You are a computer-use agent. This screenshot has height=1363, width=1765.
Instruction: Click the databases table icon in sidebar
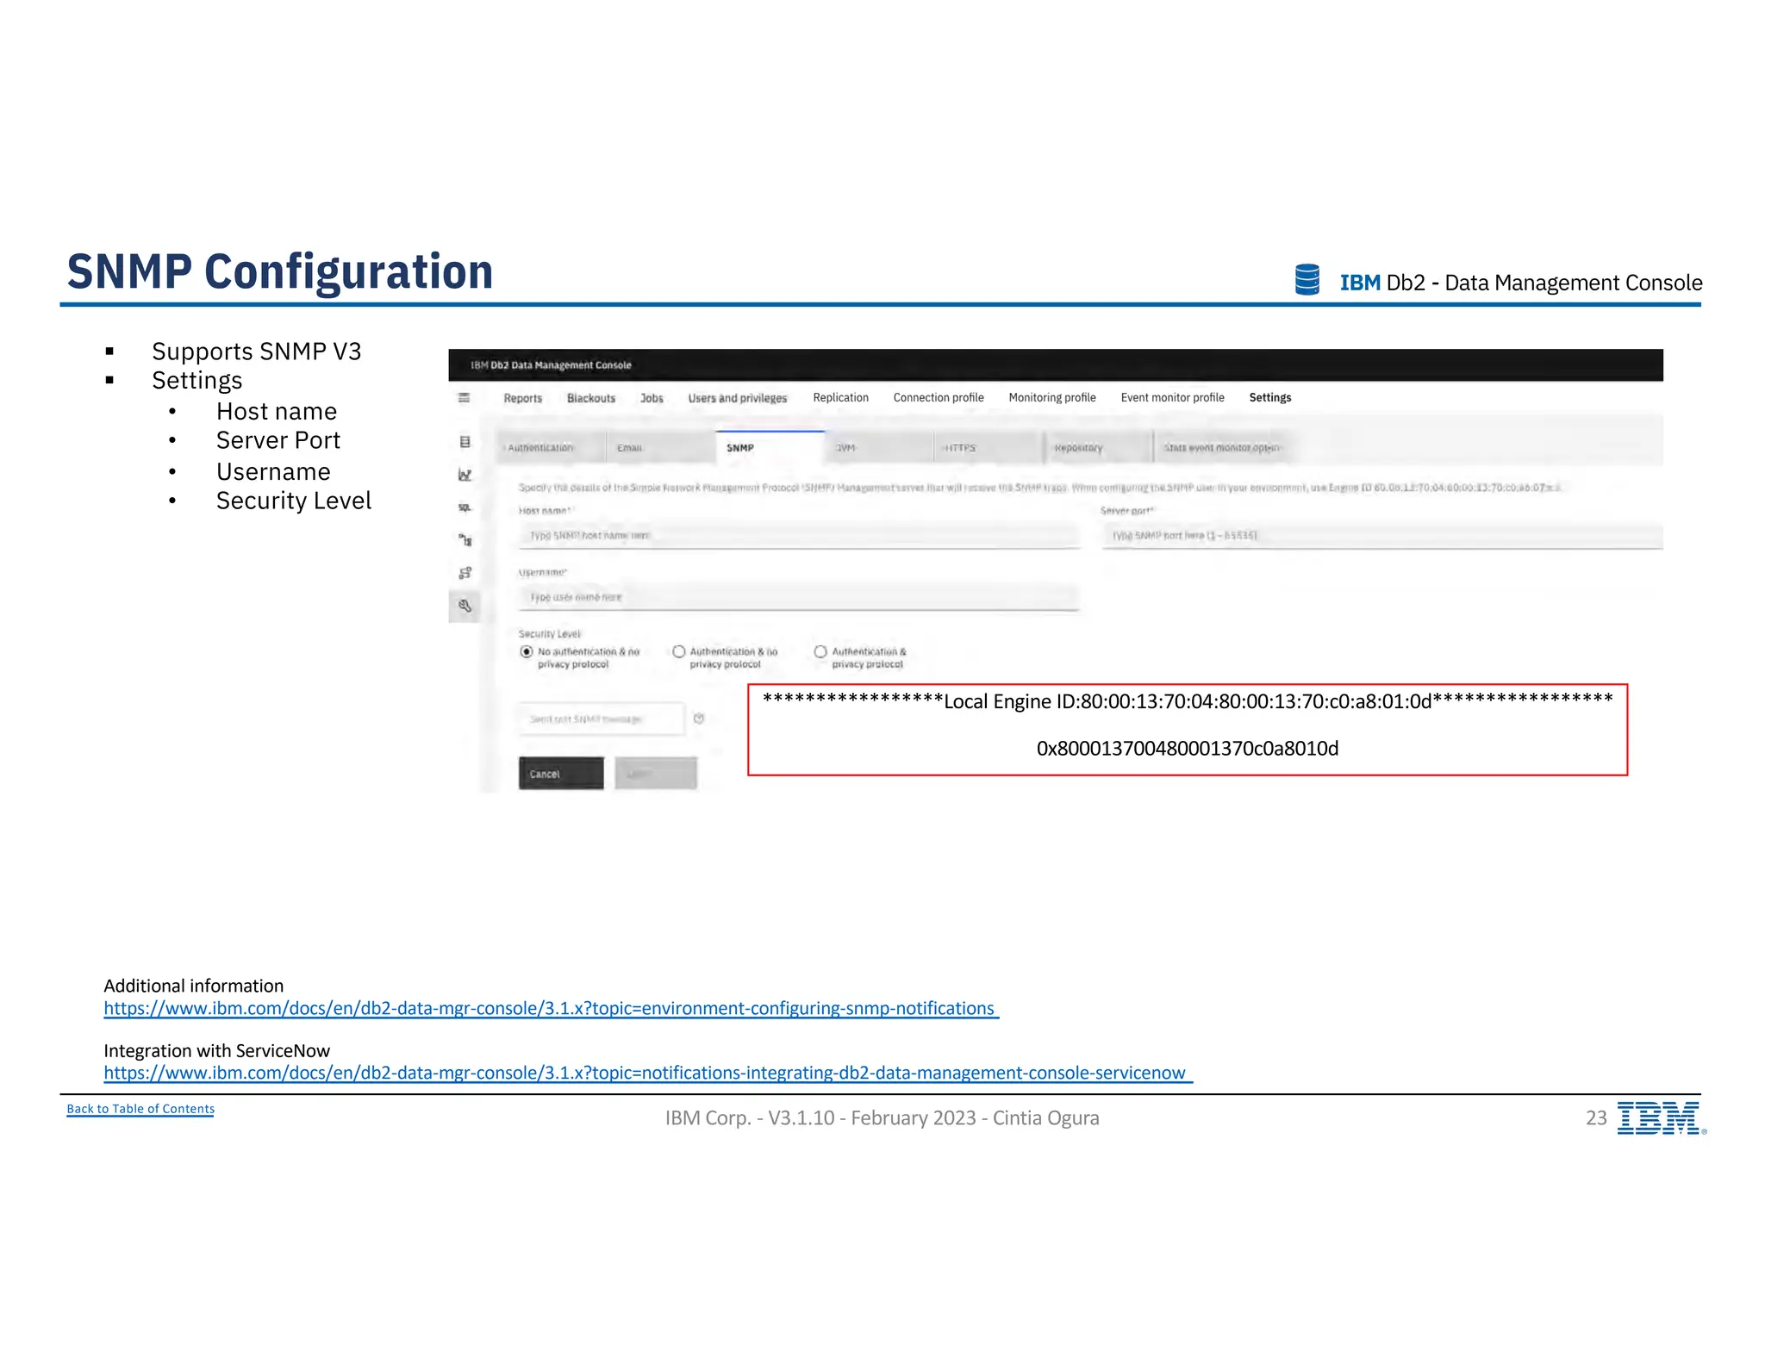(x=465, y=442)
